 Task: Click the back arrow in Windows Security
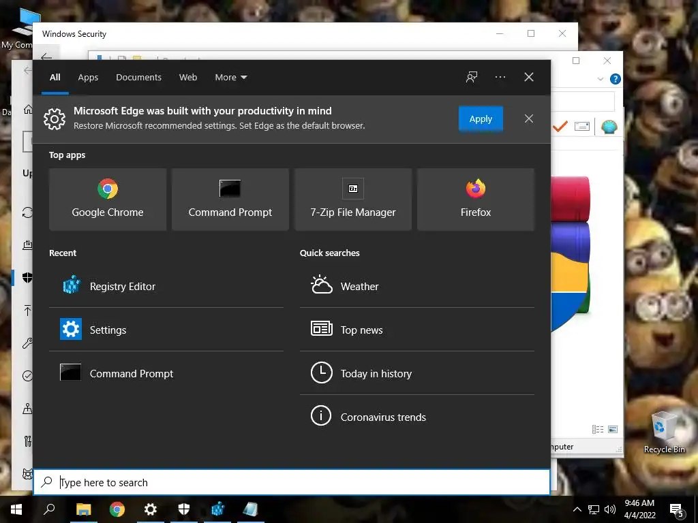[46, 57]
